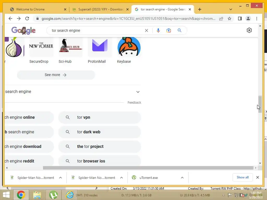Click the scroll up arrow of page scrollbar
The image size is (267, 200).
pyautogui.click(x=260, y=26)
